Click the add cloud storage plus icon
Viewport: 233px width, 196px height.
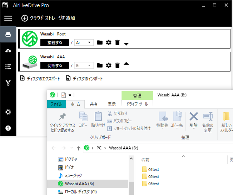pyautogui.click(x=25, y=18)
